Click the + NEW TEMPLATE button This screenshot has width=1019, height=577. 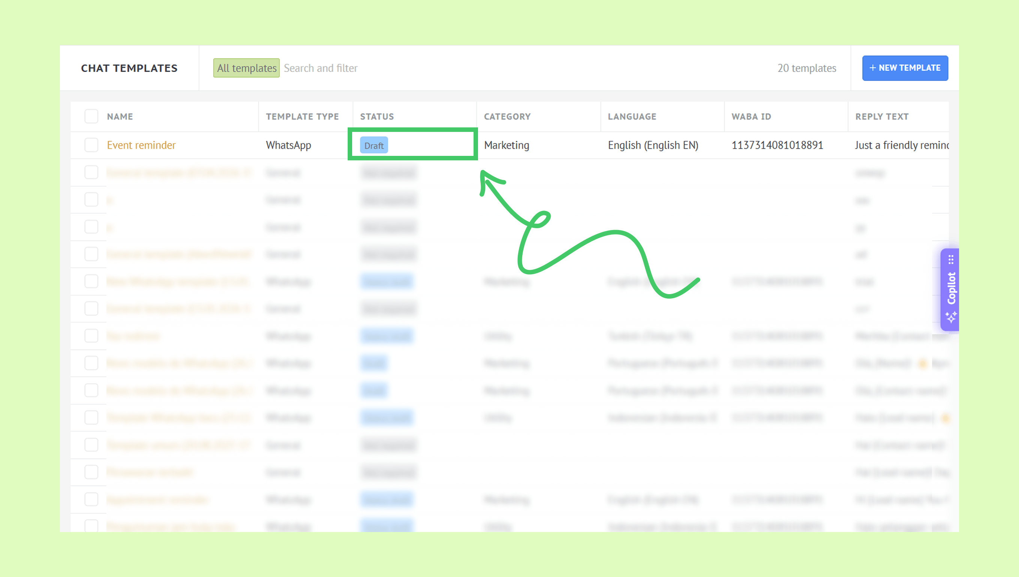(x=905, y=68)
